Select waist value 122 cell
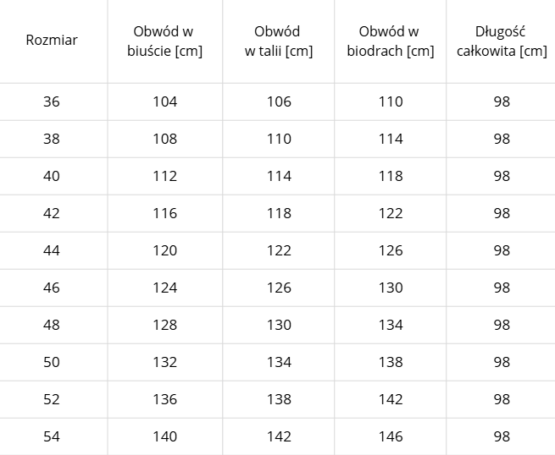The width and height of the screenshot is (555, 455). (279, 250)
